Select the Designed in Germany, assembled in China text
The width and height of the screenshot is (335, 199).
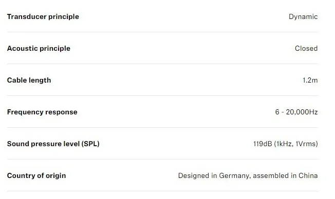[248, 175]
